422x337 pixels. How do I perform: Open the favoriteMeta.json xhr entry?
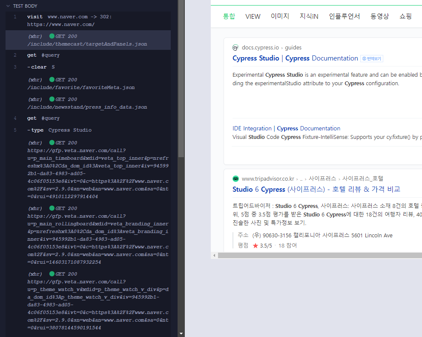pyautogui.click(x=88, y=84)
